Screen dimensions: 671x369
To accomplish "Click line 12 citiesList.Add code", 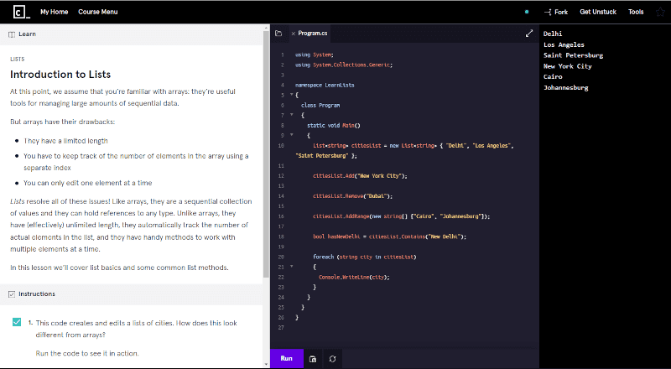I will [360, 176].
